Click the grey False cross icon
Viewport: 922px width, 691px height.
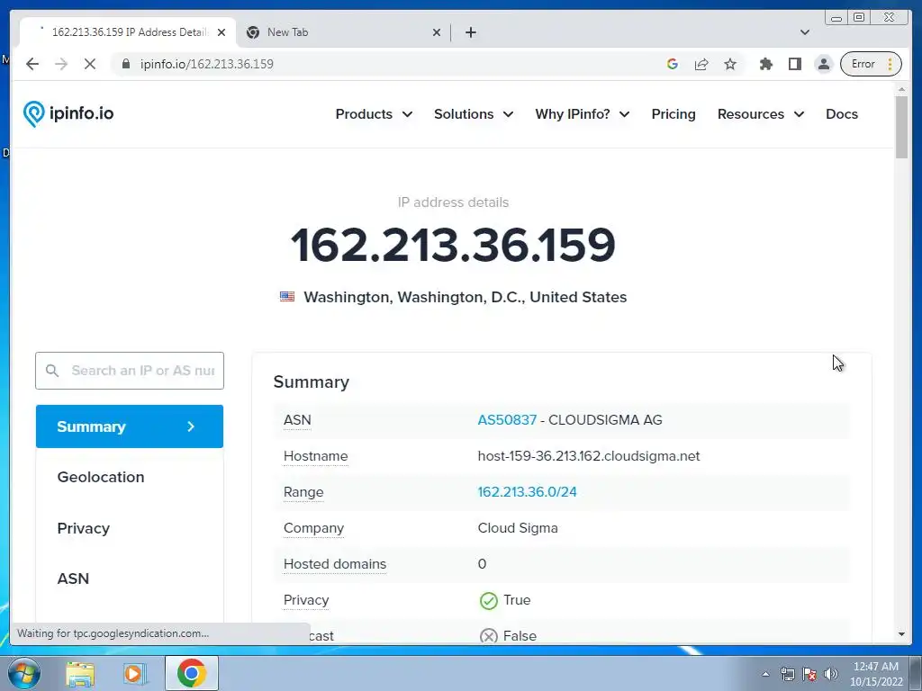click(x=488, y=636)
